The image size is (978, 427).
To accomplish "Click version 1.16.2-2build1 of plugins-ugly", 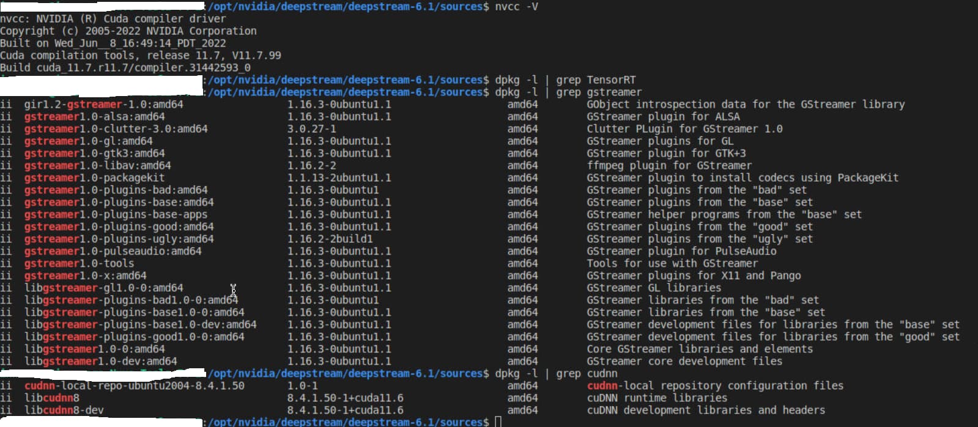I will pyautogui.click(x=330, y=239).
